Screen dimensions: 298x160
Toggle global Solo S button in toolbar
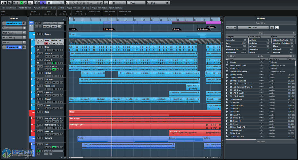18,3
